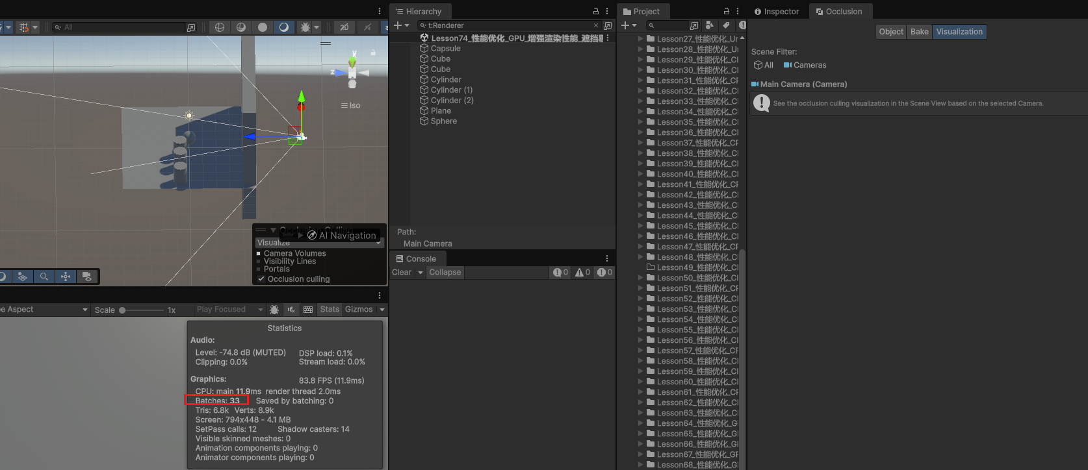Click the wireframe draw mode icon
Screen dimensions: 1088x470
pos(220,27)
